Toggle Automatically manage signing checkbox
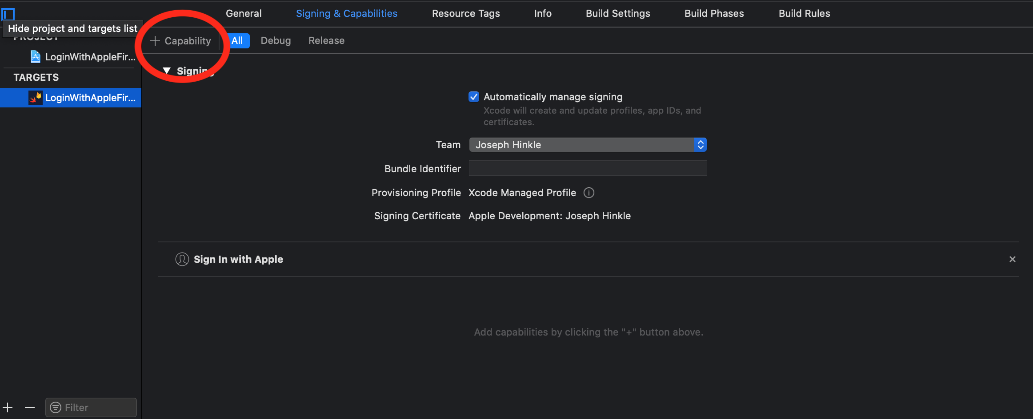 [474, 97]
